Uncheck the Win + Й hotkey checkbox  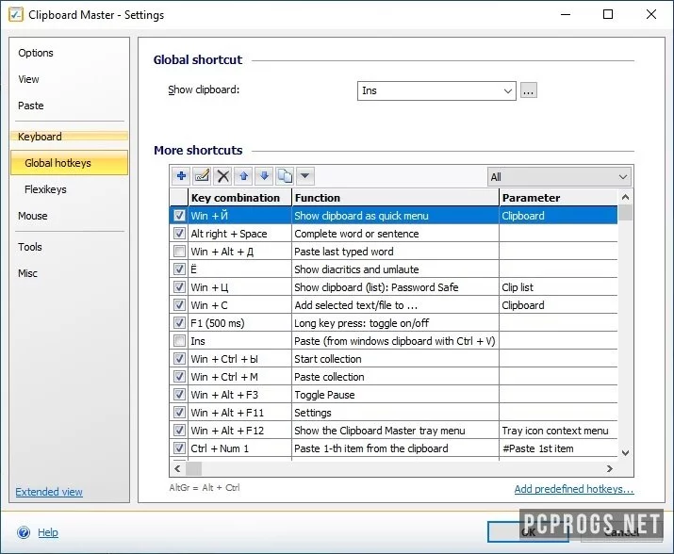coord(179,216)
